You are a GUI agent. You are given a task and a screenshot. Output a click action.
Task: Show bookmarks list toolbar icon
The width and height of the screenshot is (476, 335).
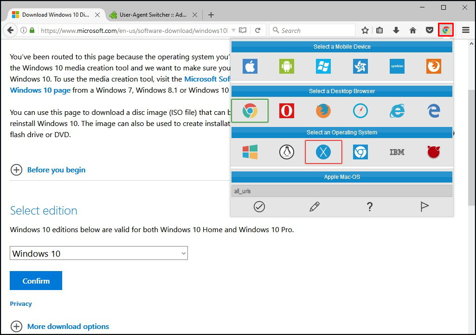coord(380,30)
